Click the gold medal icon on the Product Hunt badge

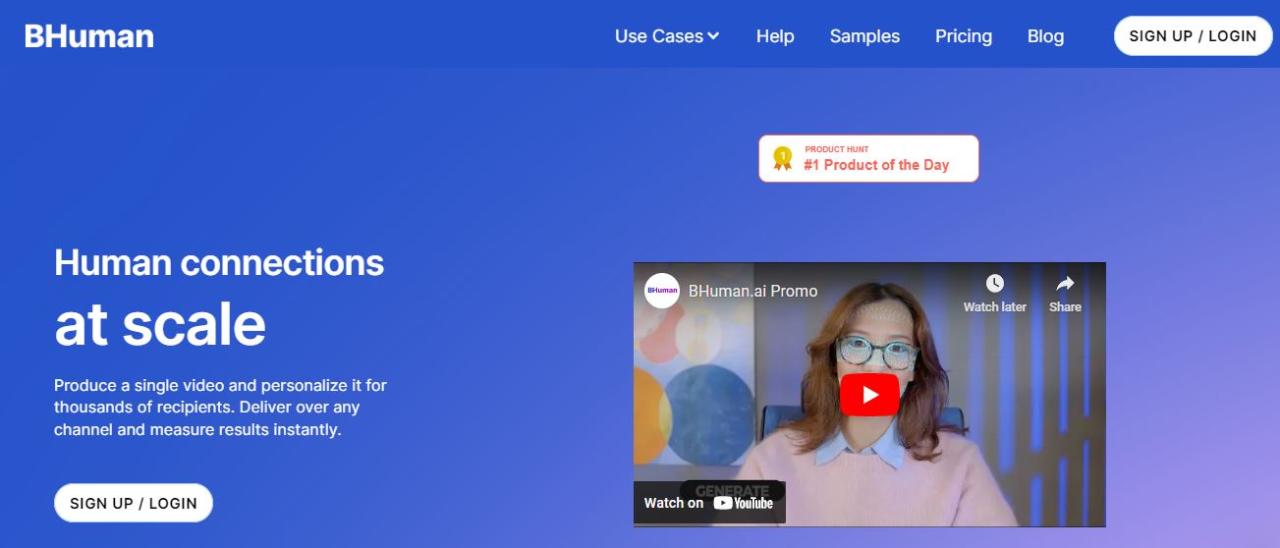pyautogui.click(x=783, y=158)
